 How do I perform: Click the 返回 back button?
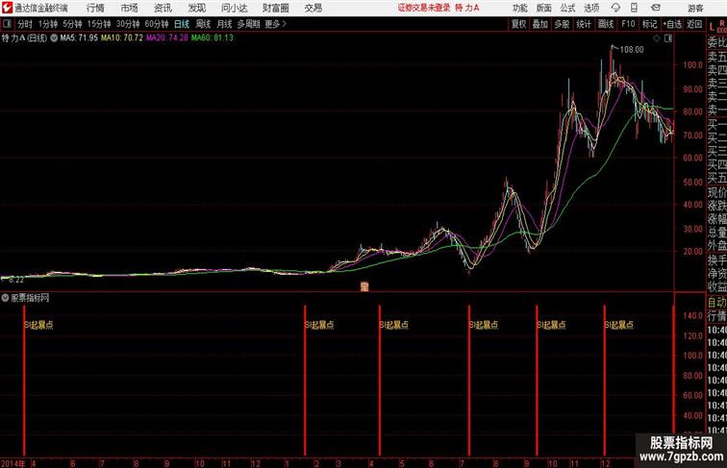click(x=694, y=24)
